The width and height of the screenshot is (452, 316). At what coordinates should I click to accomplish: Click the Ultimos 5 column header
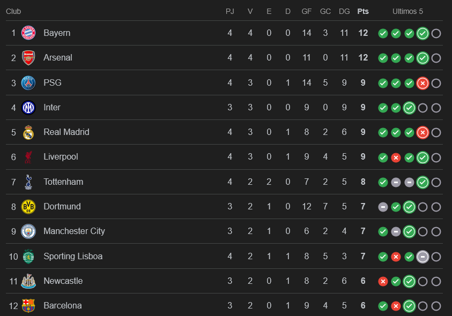click(407, 11)
